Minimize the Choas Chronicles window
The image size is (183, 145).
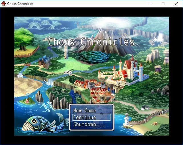[150, 4]
